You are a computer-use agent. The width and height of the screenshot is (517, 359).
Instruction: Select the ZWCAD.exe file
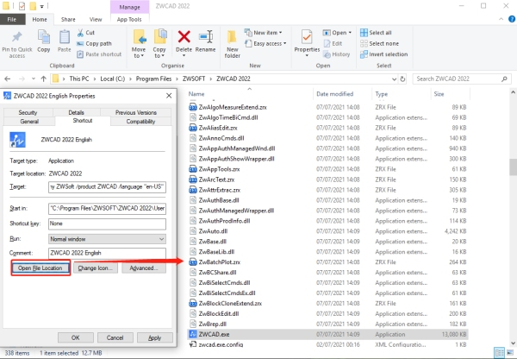(x=327, y=334)
